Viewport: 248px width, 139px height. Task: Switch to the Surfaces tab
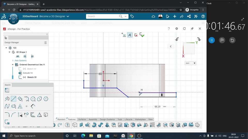point(82,119)
